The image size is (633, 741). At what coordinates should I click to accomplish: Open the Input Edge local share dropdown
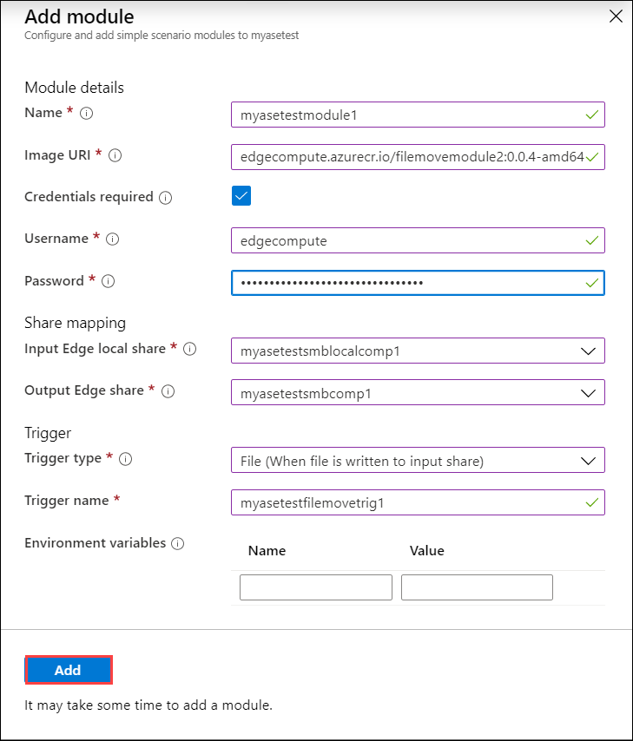[x=589, y=351]
